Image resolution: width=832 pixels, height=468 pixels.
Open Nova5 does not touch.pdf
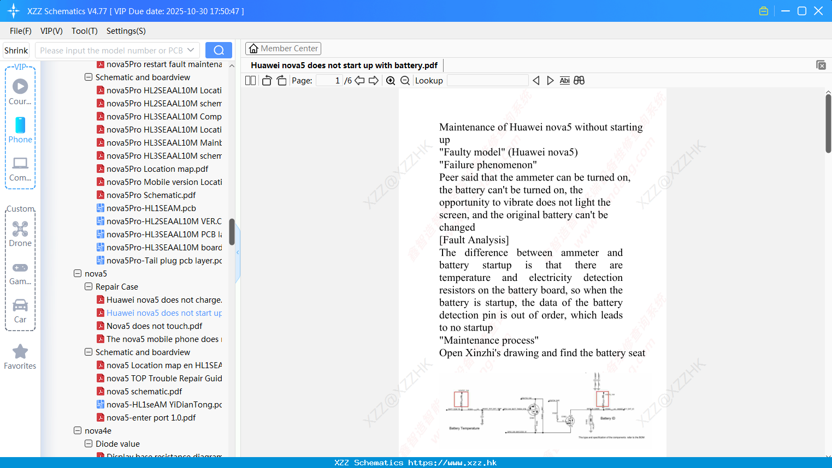[x=149, y=326]
